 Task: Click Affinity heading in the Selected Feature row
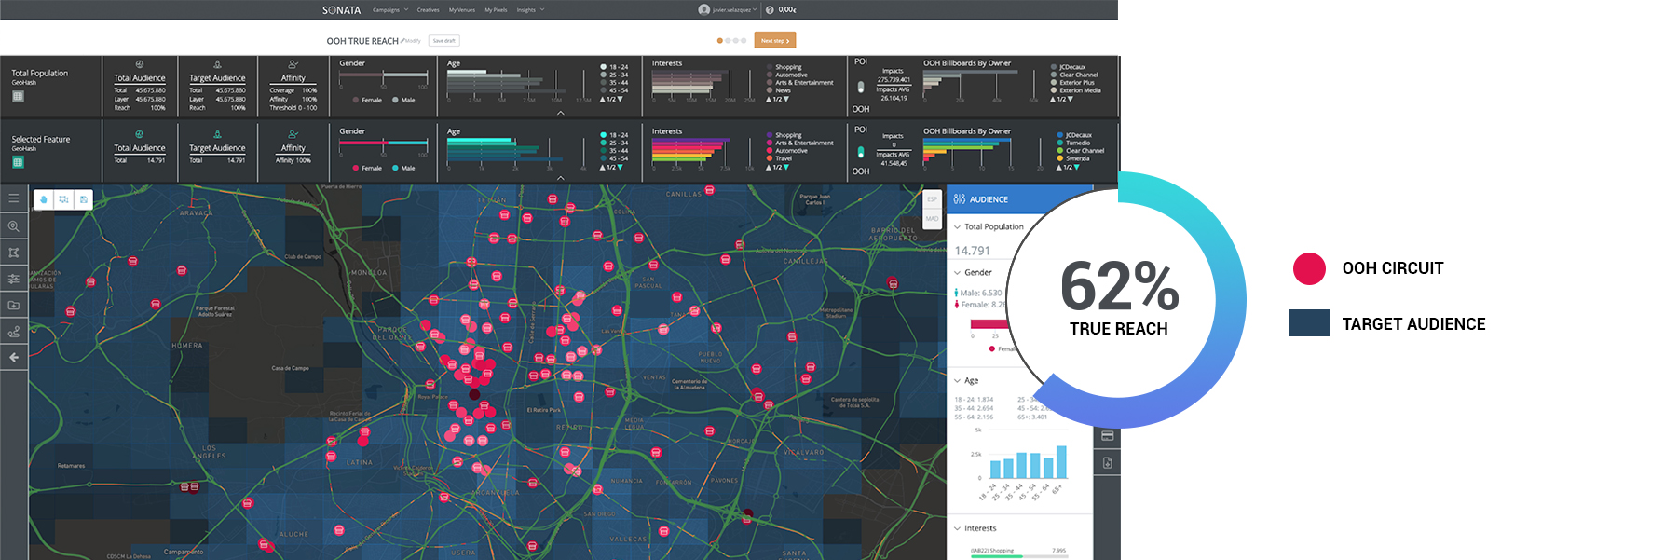(x=293, y=147)
